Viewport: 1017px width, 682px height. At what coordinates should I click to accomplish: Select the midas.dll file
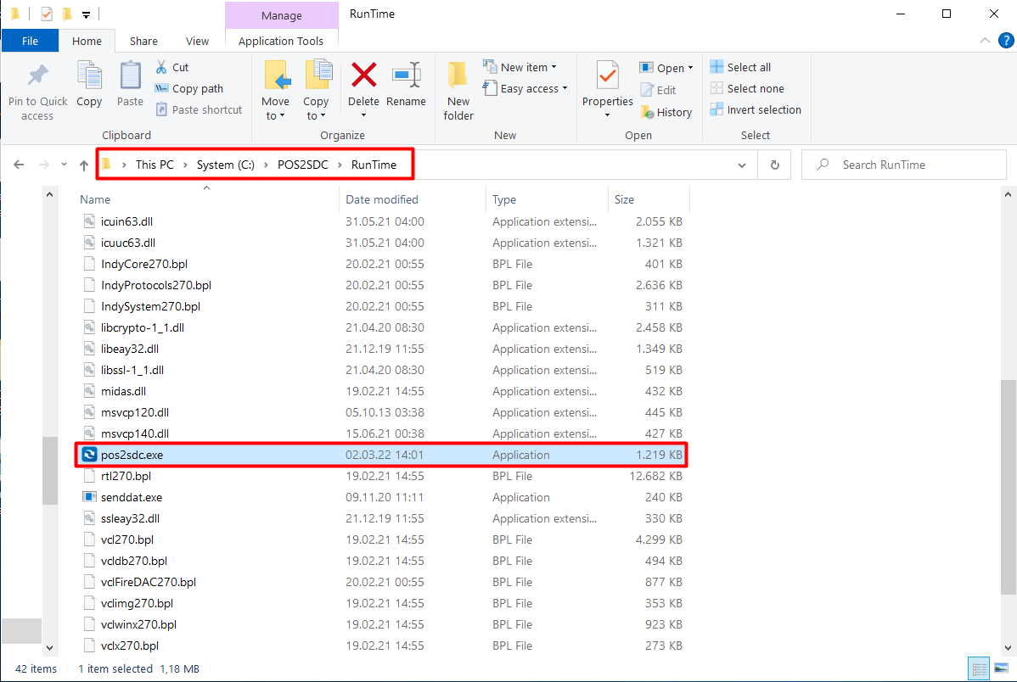tap(382, 391)
